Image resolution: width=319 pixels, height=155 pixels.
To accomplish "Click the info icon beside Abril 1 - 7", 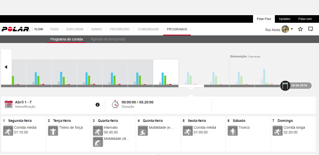I will tap(98, 105).
